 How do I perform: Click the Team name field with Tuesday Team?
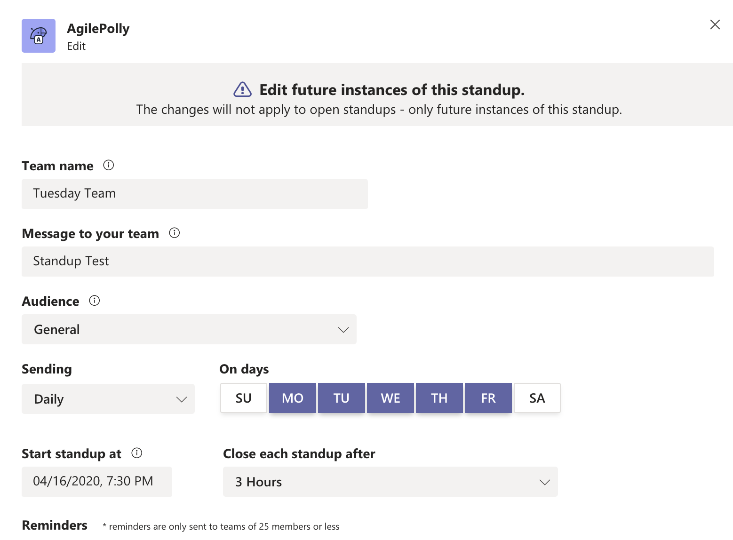point(195,194)
